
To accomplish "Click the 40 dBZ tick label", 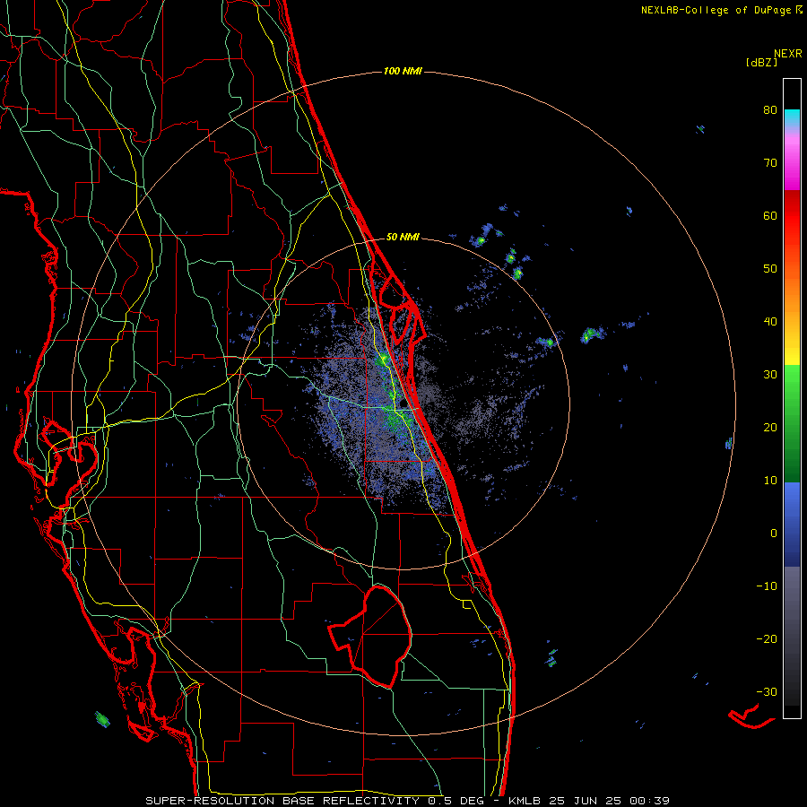I will [770, 322].
